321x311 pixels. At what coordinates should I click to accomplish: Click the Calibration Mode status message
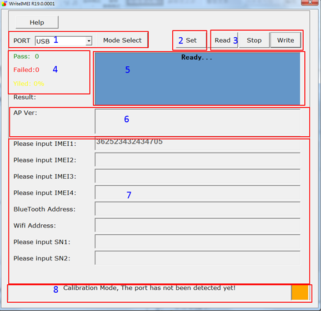click(x=149, y=288)
